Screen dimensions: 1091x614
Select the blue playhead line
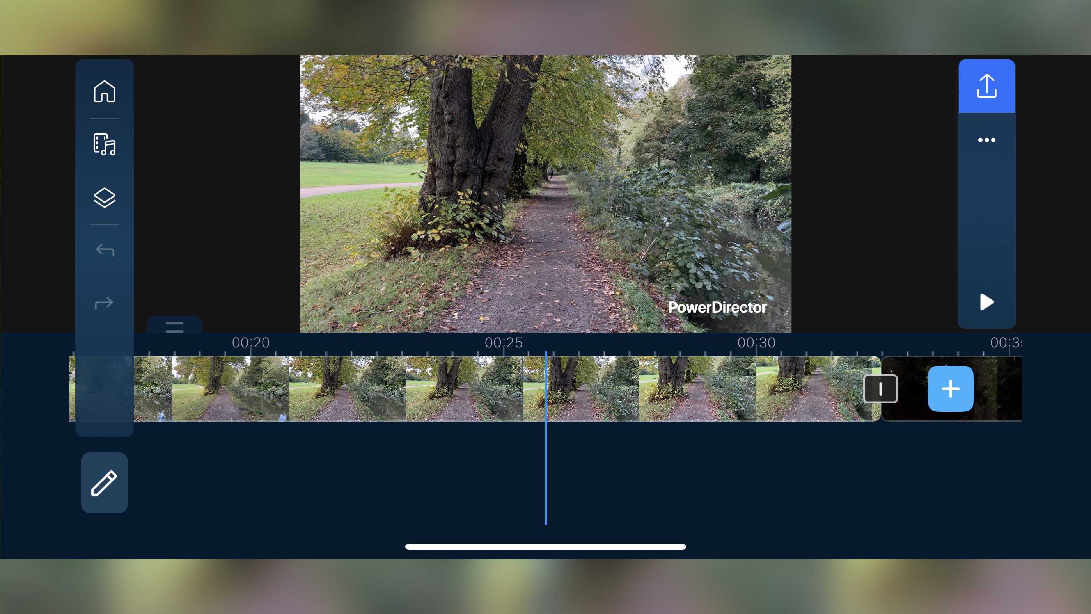click(x=545, y=439)
